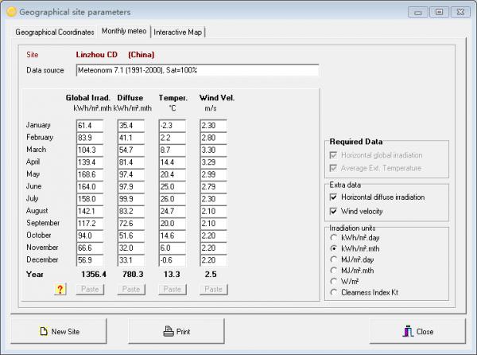Choose the Clearness Index Kt option
The image size is (477, 355).
[334, 293]
